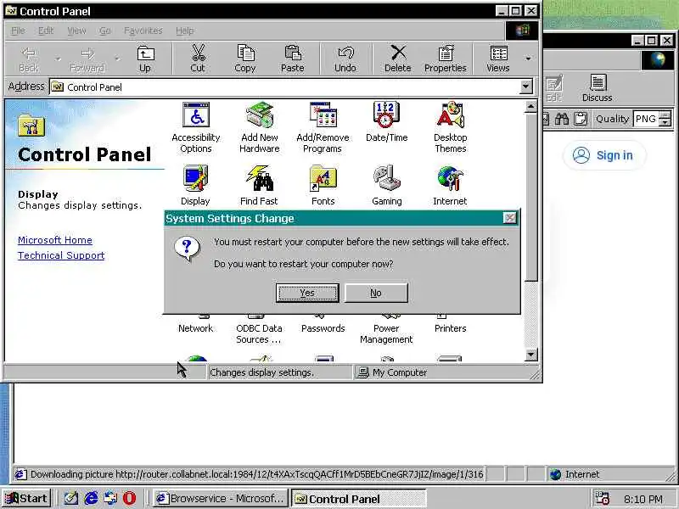Click the binoculars icon in browser window
This screenshot has height=509, width=679.
pos(562,119)
